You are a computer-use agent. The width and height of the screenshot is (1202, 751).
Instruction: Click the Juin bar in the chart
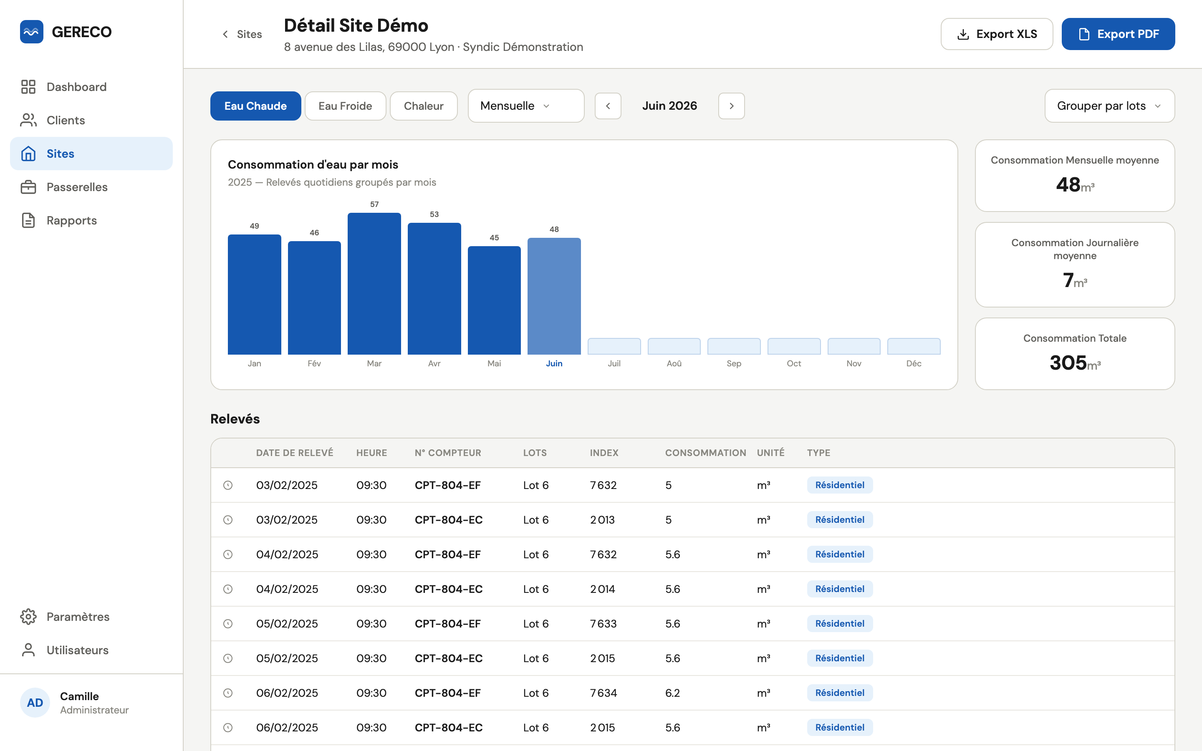click(554, 296)
